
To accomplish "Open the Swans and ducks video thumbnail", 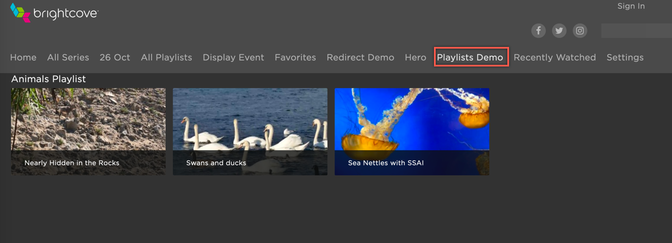I will (x=250, y=131).
